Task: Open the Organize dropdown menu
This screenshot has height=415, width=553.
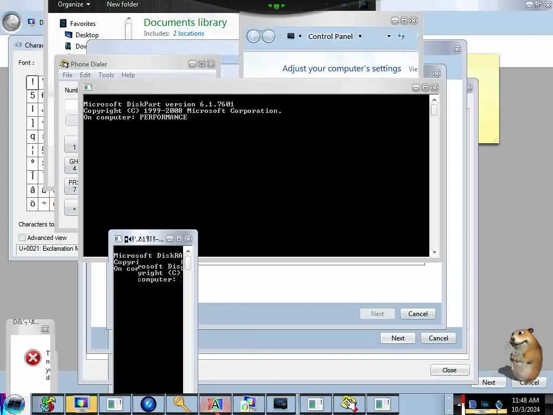Action: coord(74,4)
